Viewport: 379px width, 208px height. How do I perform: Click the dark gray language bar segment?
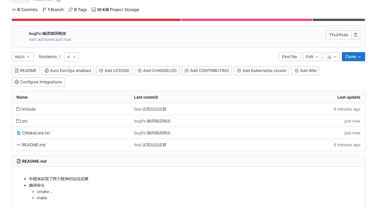[x=339, y=20]
